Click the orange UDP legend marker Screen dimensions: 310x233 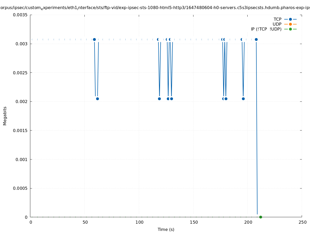click(290, 24)
